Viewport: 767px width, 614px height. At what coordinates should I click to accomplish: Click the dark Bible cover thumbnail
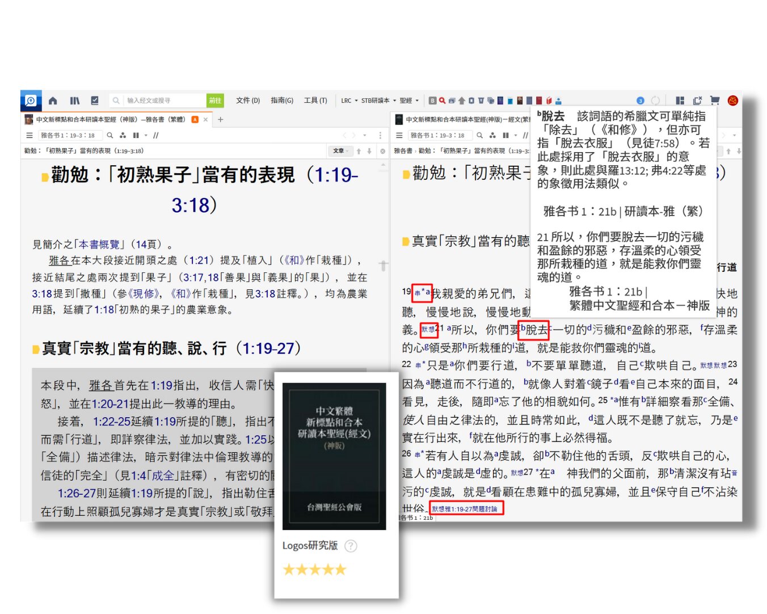(334, 456)
